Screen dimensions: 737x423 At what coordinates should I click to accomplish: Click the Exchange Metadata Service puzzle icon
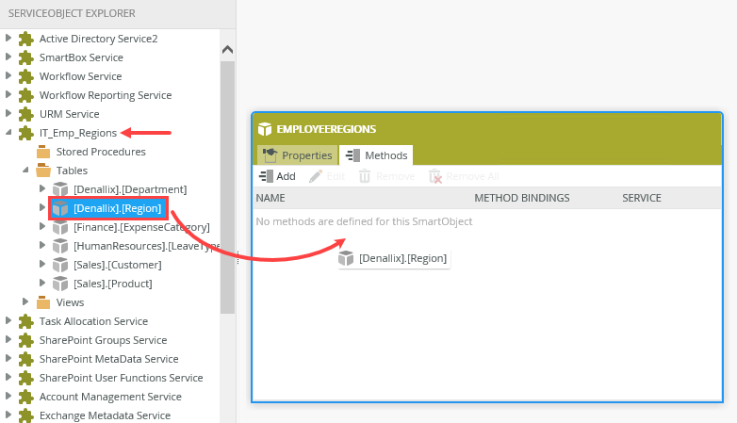(x=25, y=415)
